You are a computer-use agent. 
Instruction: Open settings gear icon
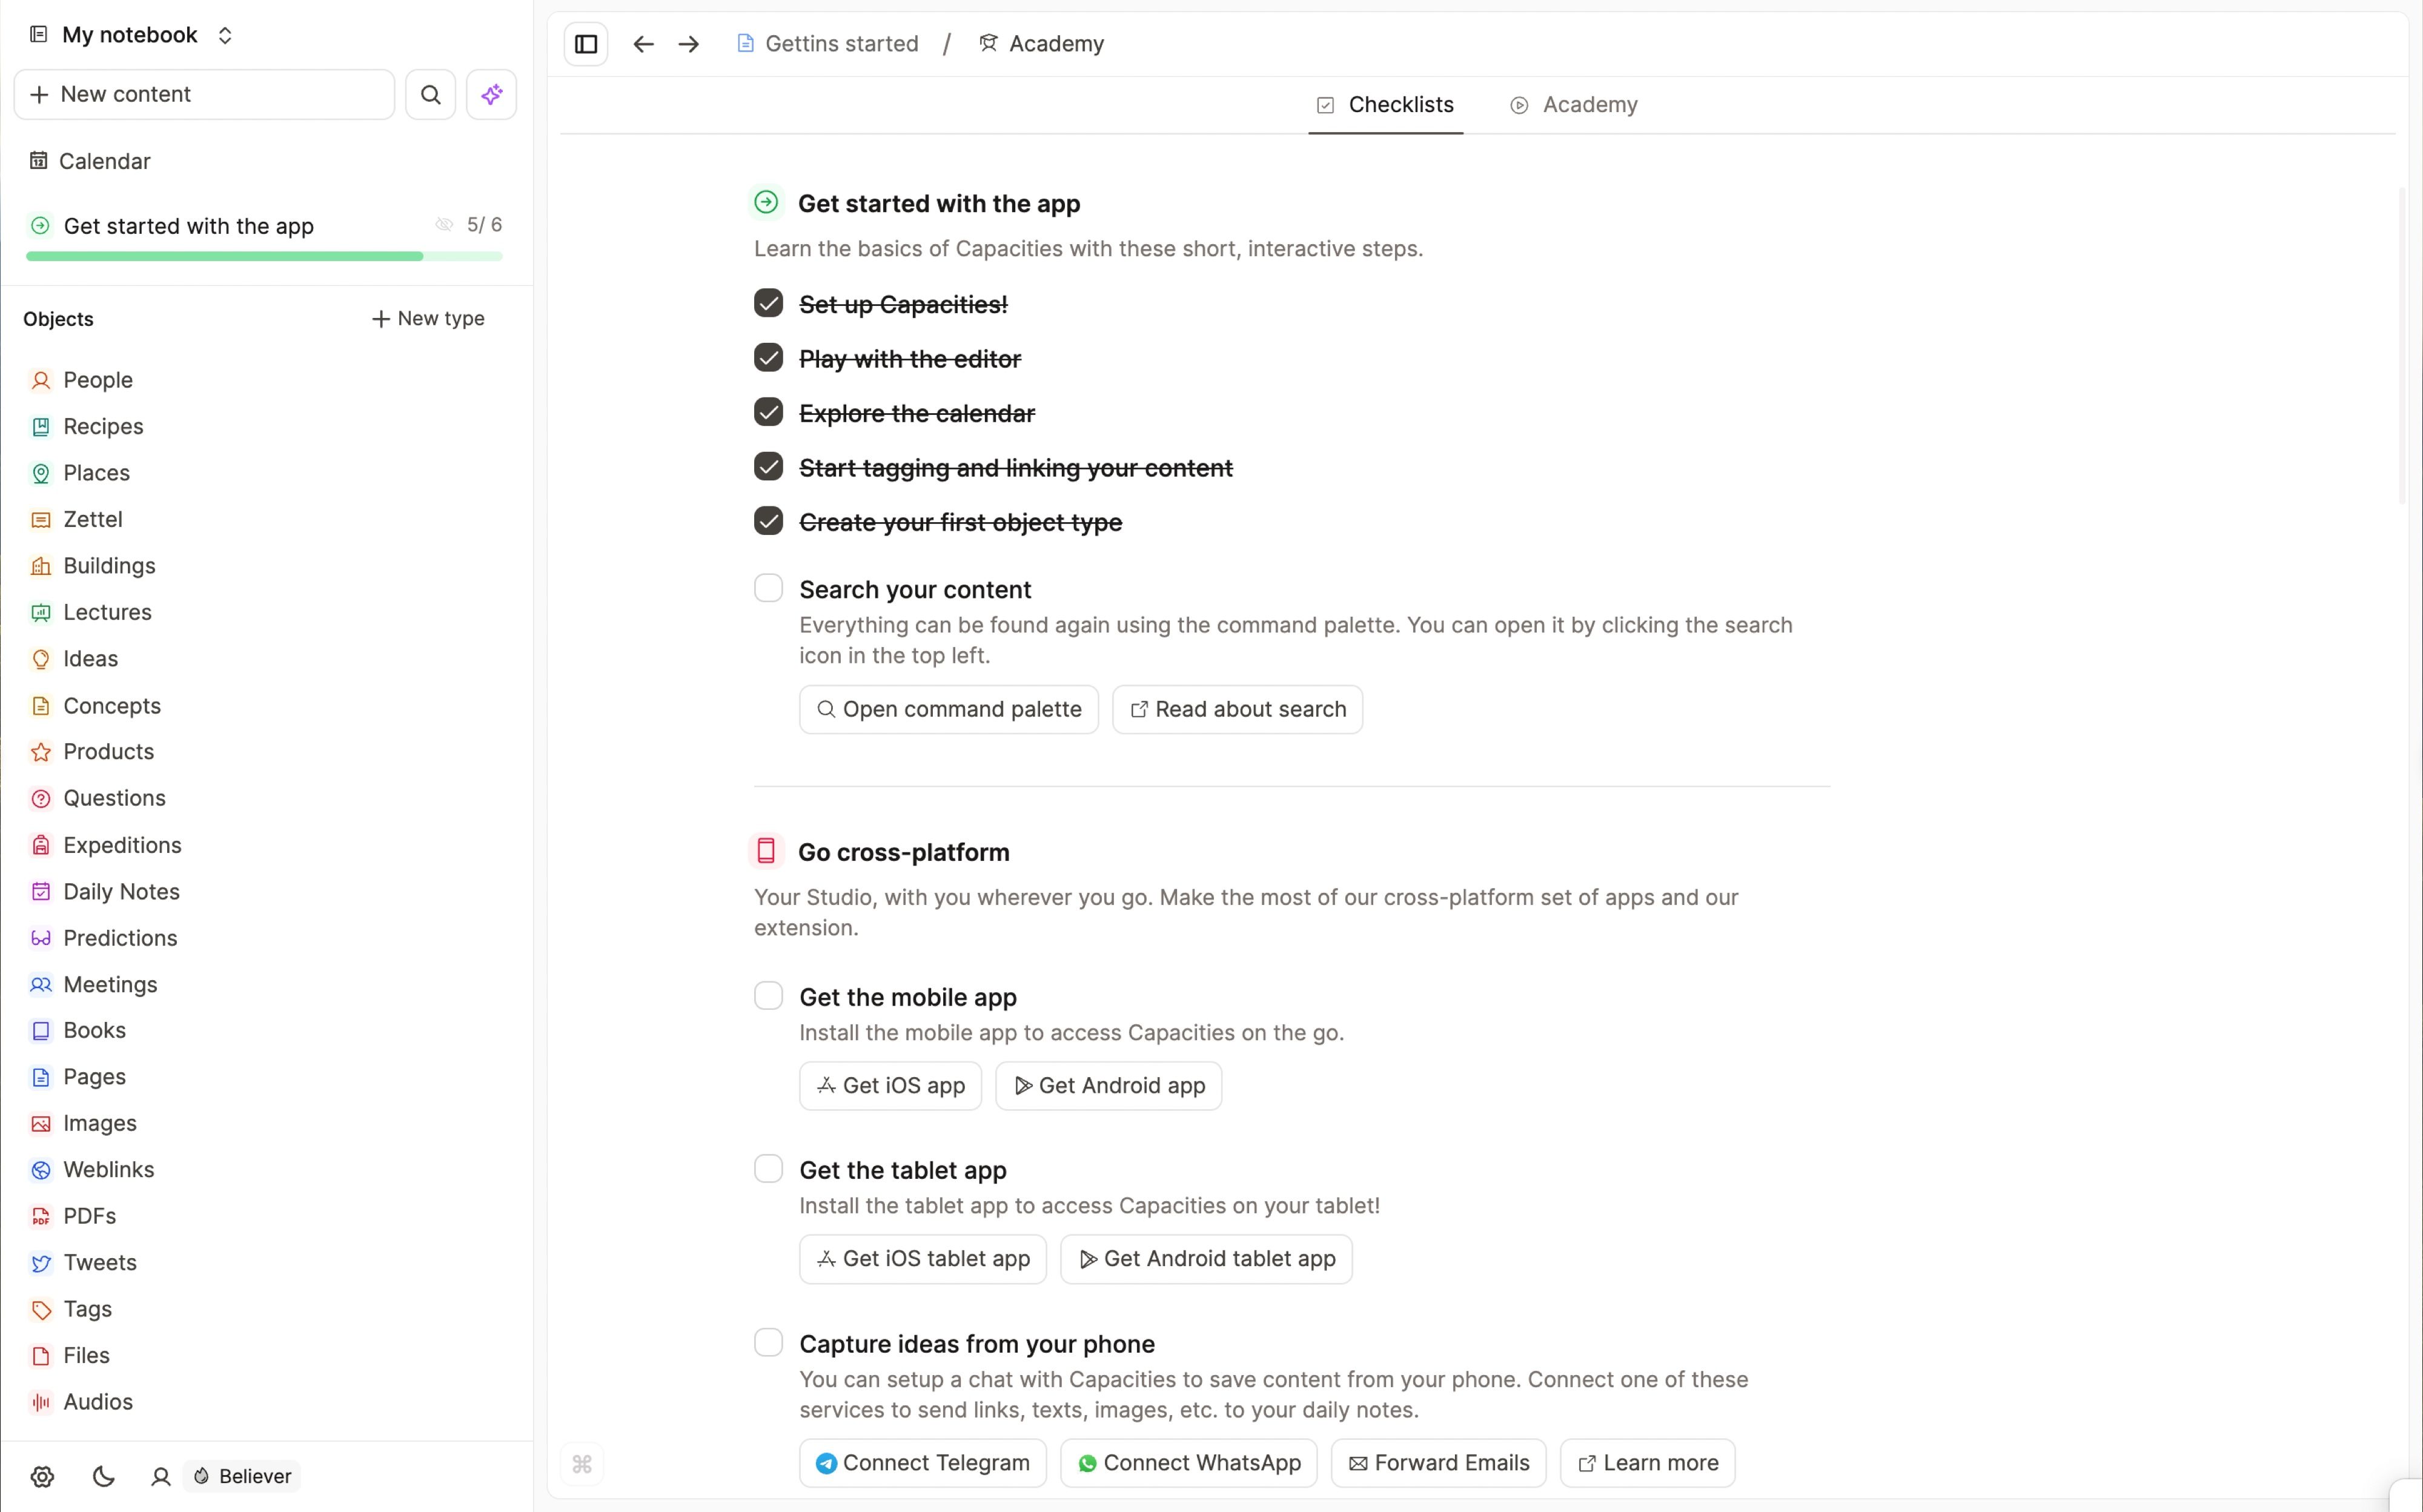point(42,1476)
